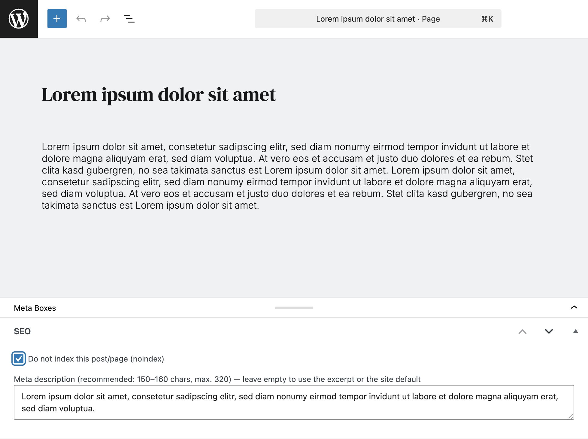This screenshot has height=439, width=588.
Task: Place cursor in the Lorem ipsum paragraph block
Action: pyautogui.click(x=287, y=176)
